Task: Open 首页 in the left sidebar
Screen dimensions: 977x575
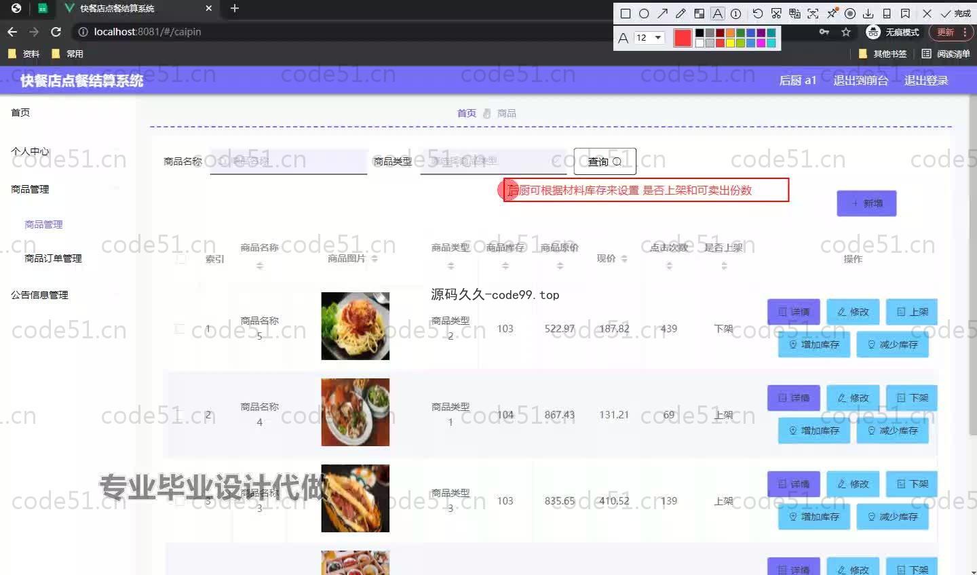Action: 20,113
